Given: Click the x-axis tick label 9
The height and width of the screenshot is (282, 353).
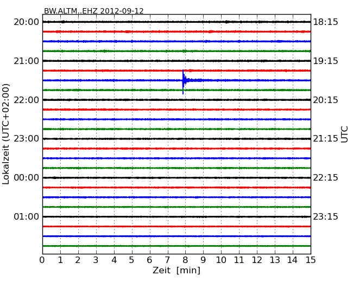Looking at the screenshot, I should [x=203, y=260].
